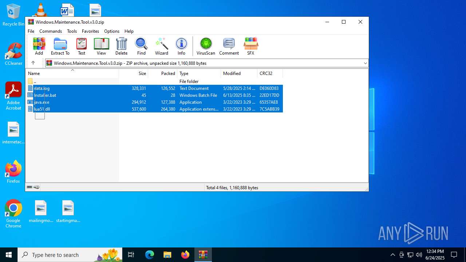Screen dimensions: 466x262
Task: Open Task View on the taskbar
Action: point(131,255)
